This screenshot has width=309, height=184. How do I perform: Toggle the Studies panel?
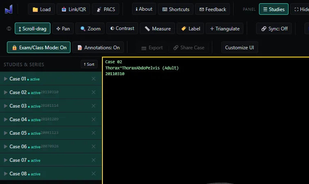coord(274,9)
